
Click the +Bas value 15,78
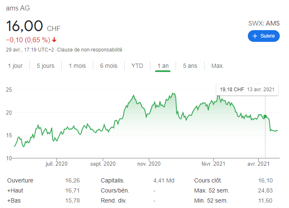[72, 200]
